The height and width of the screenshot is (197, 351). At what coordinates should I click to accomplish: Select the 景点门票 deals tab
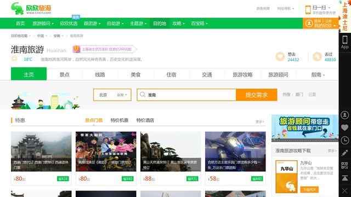pyautogui.click(x=94, y=120)
